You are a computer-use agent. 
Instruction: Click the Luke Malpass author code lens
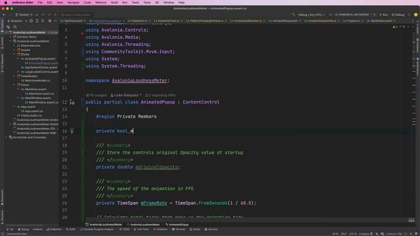(126, 95)
